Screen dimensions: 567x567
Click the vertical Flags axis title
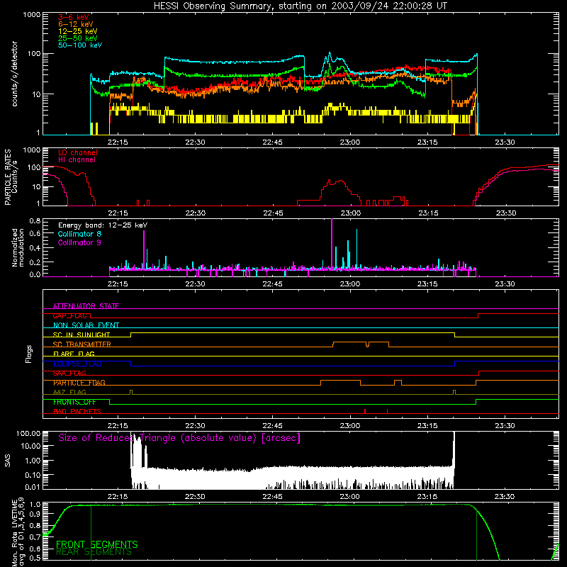(x=29, y=354)
